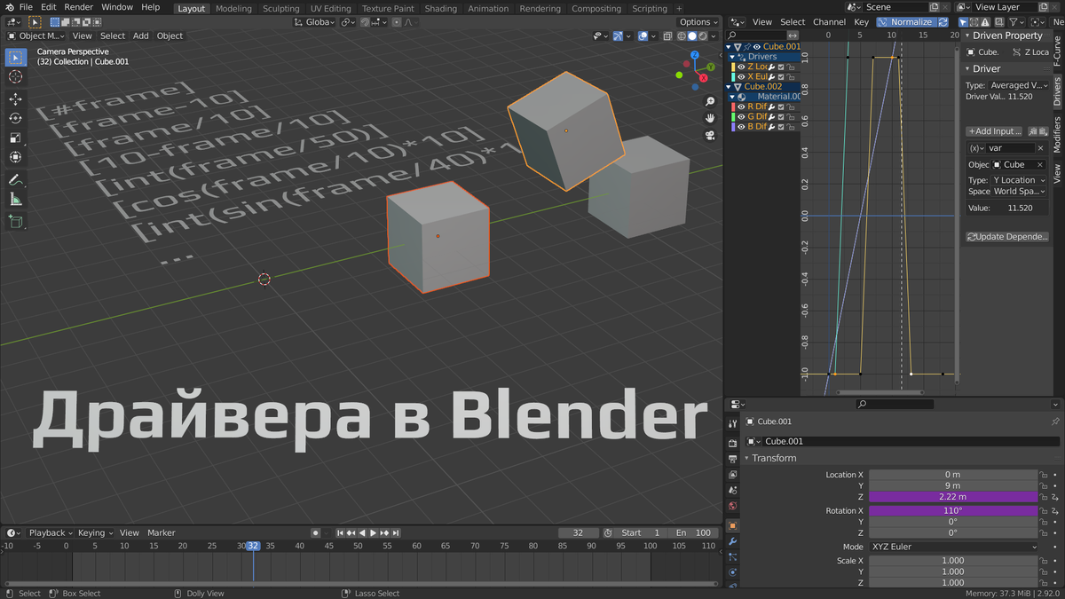Open the Scene properties tab
This screenshot has height=599, width=1065.
point(733,490)
